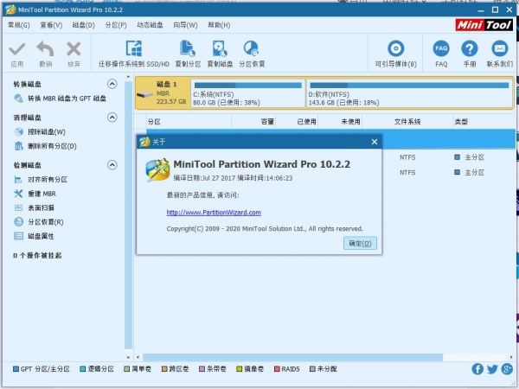Click the horizontal scrollbar in partition list

click(292, 357)
